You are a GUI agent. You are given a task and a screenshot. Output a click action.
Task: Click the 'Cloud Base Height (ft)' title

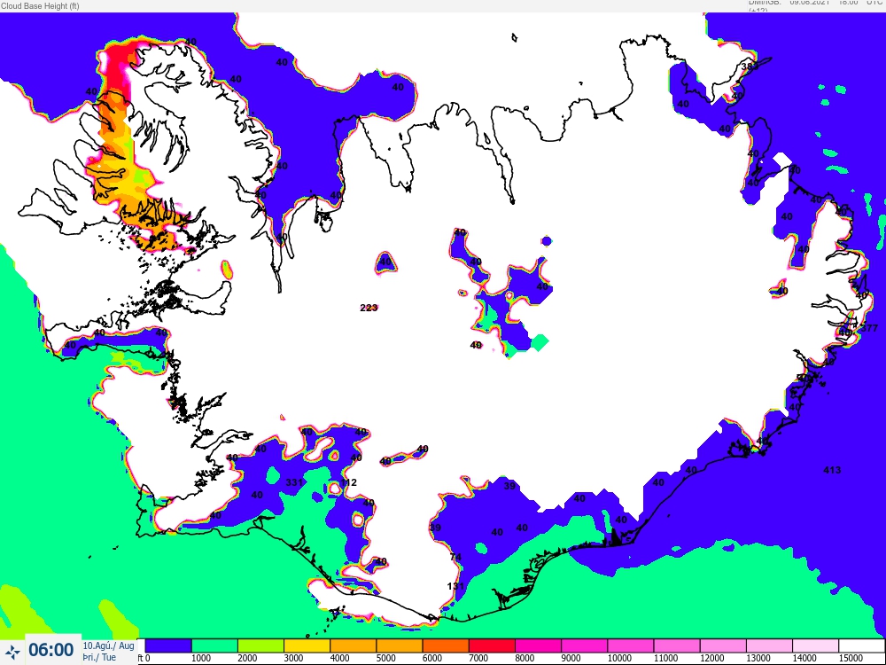(x=40, y=5)
